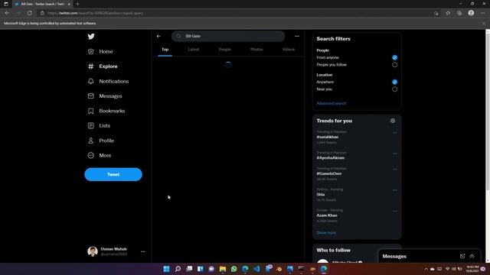Screen dimensions: 490x275
Task: Open the Advanced search link
Action: click(x=332, y=103)
